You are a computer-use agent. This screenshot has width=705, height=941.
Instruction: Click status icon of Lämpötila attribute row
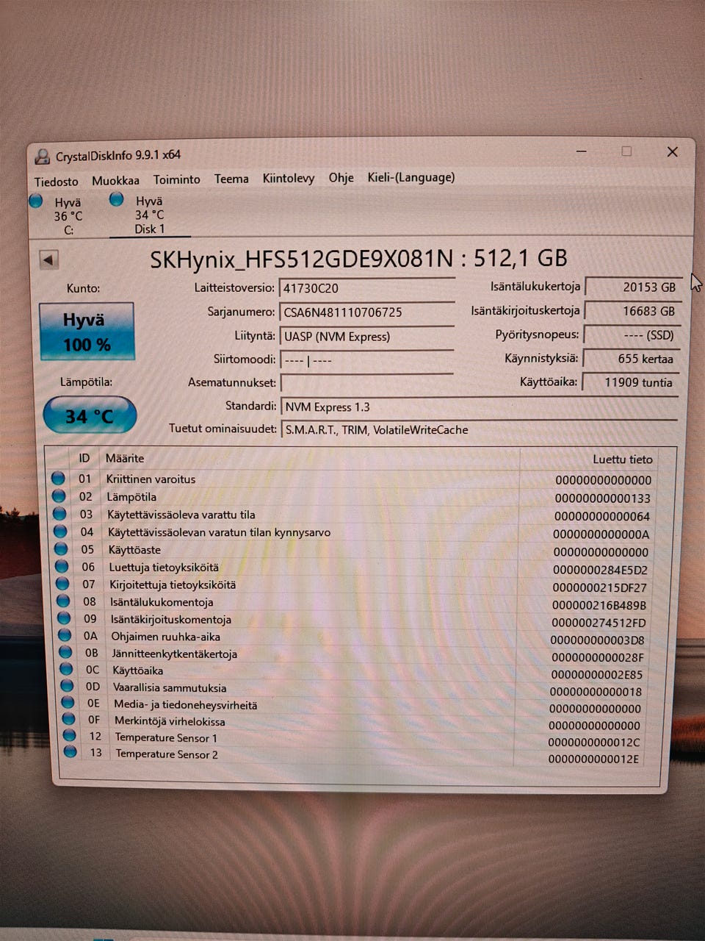[x=59, y=496]
